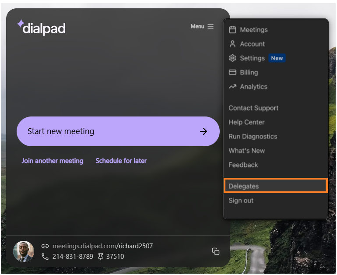Open Settings in the menu

pos(276,58)
